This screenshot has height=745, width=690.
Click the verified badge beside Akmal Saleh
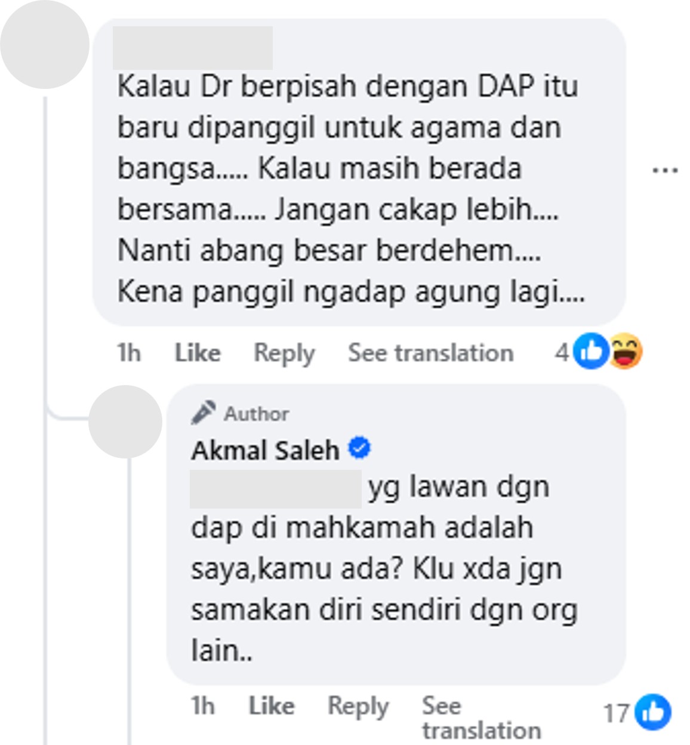click(x=359, y=448)
